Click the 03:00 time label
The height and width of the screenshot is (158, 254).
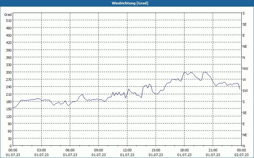click(x=42, y=150)
